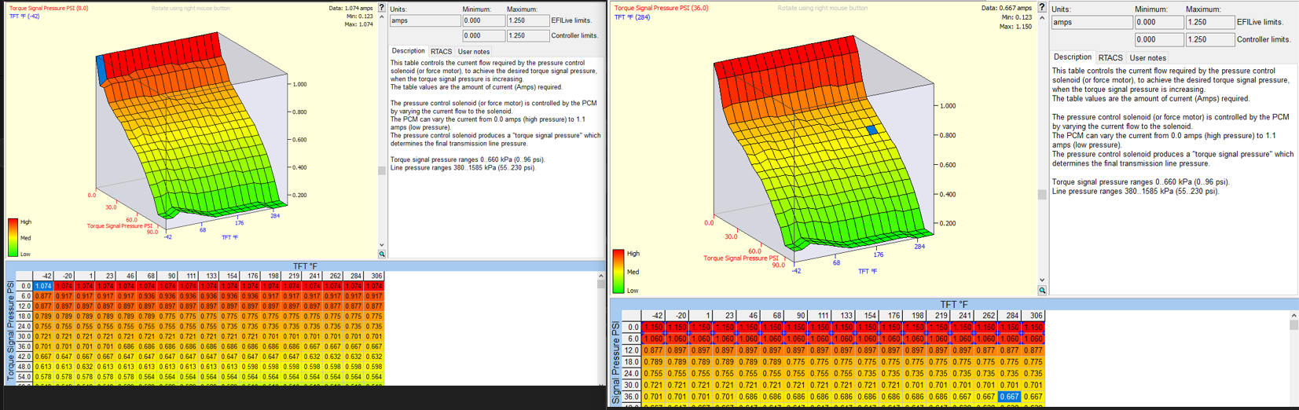The image size is (1299, 410).
Task: Click the help question mark in right panel
Action: [1042, 7]
